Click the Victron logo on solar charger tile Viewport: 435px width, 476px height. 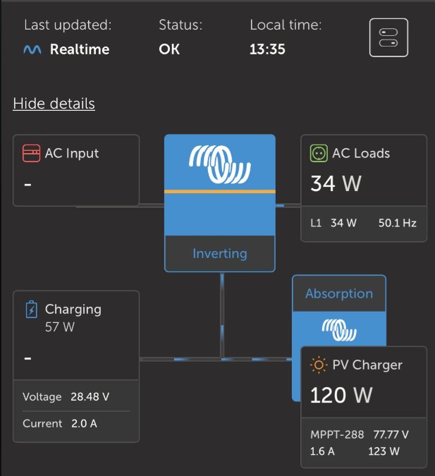(338, 329)
